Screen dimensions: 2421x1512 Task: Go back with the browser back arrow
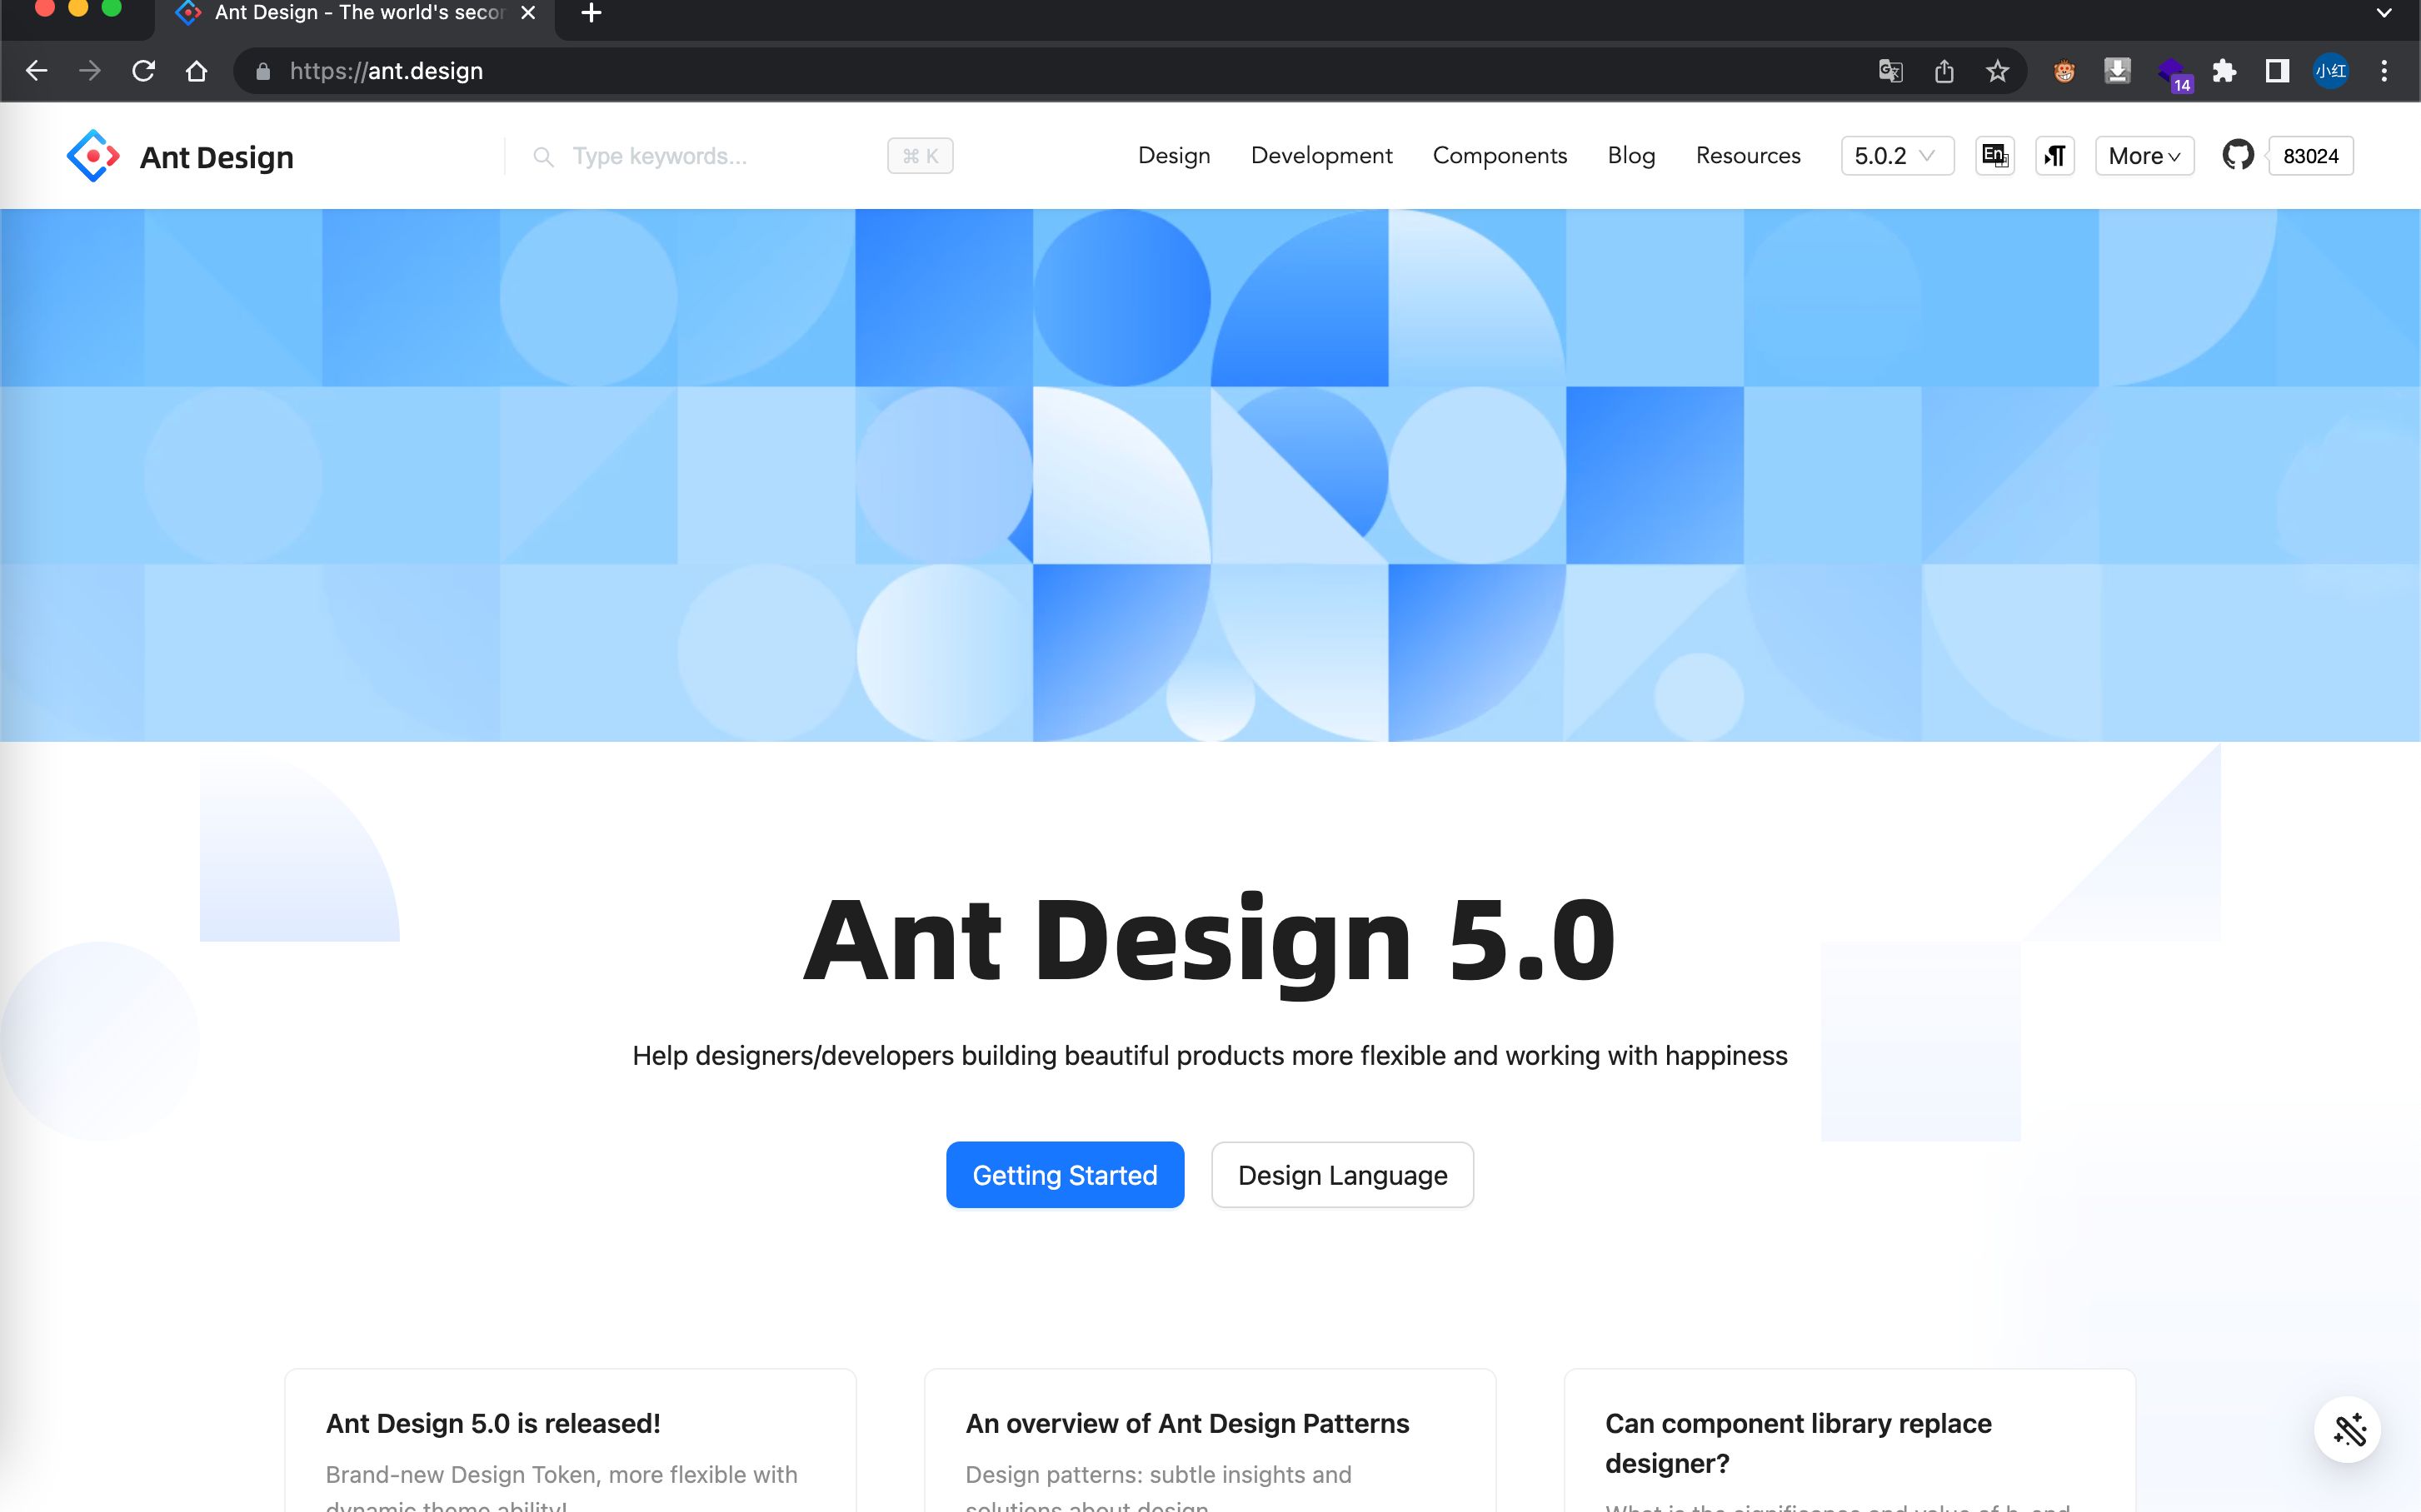(x=37, y=71)
